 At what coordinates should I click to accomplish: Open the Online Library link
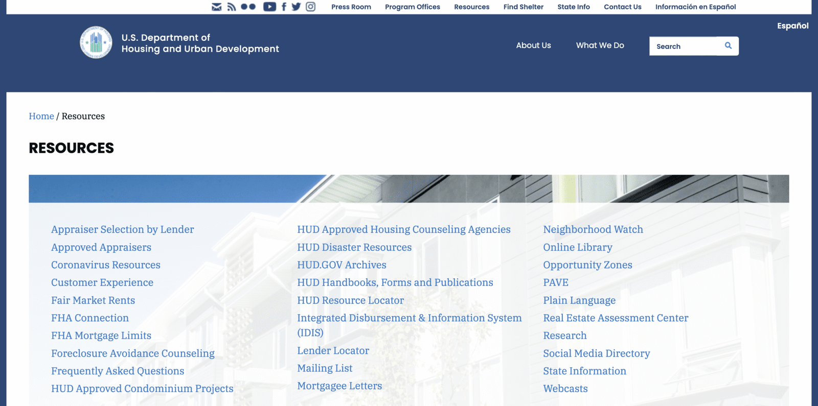click(578, 247)
